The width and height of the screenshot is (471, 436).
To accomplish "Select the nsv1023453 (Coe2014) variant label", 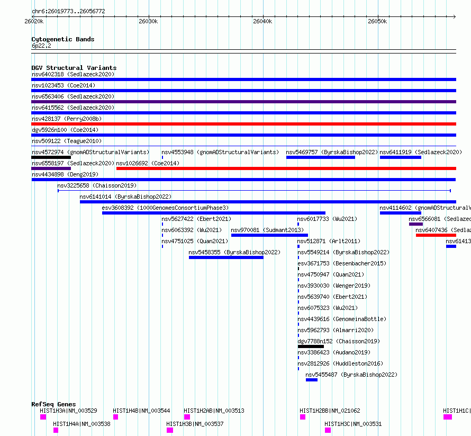I will point(64,85).
